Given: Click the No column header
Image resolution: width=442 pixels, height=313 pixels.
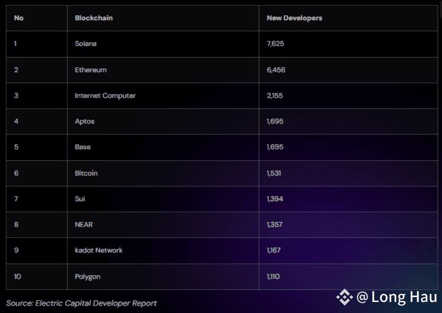Looking at the screenshot, I should [18, 18].
